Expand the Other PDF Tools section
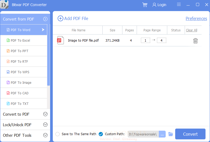Image resolution: width=210 pixels, height=142 pixels. (x=45, y=135)
